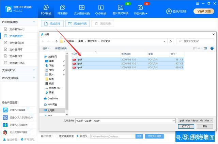Open 组织 dropdown menu
The width and height of the screenshot is (218, 144).
tap(46, 48)
